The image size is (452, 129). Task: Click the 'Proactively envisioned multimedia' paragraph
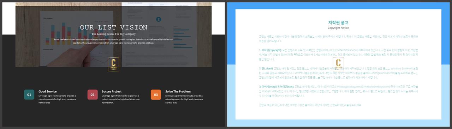113,41
